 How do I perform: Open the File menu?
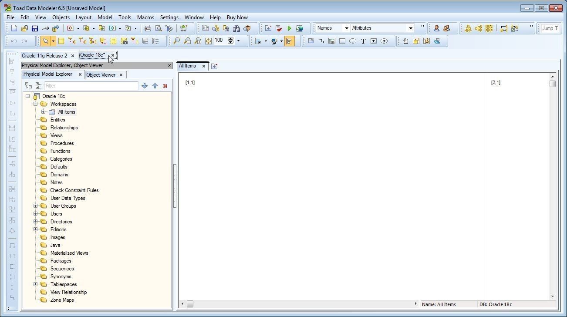10,17
